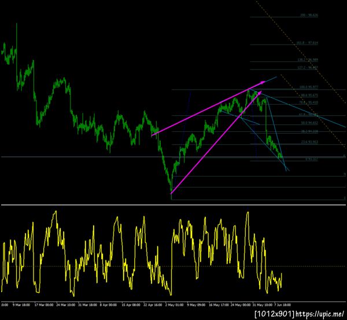Click the white separator above the oscillator panel
This screenshot has width=347, height=320.
173,205
